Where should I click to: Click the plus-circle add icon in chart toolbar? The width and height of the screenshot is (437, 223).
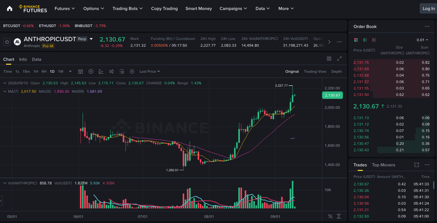pos(91,71)
